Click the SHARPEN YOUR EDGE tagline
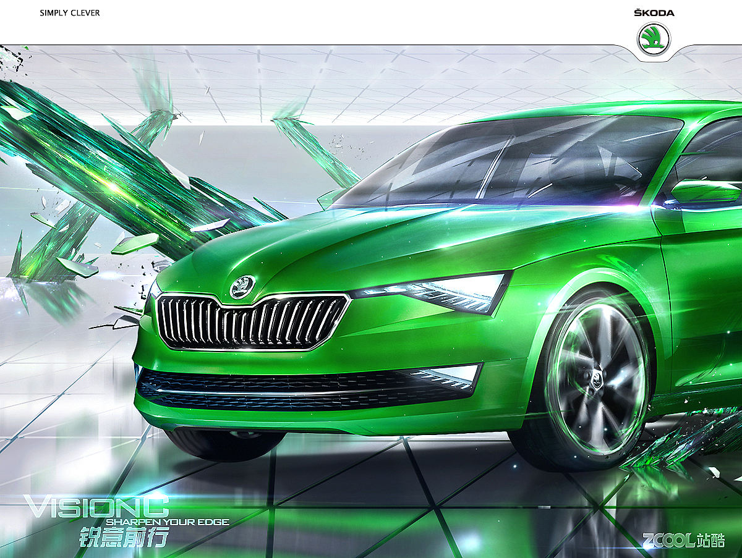This screenshot has width=742, height=558. pos(167,522)
